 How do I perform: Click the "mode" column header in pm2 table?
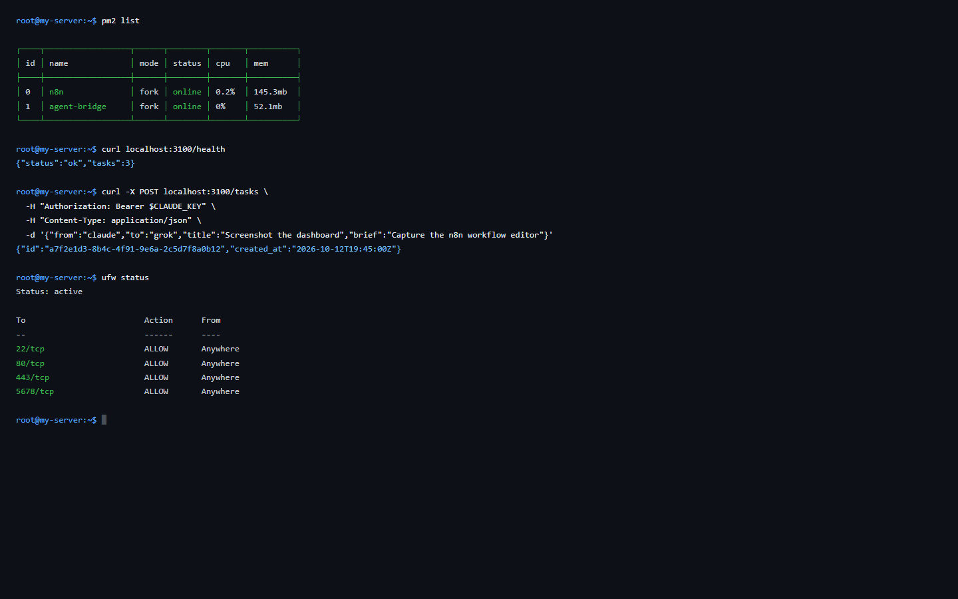tap(149, 63)
